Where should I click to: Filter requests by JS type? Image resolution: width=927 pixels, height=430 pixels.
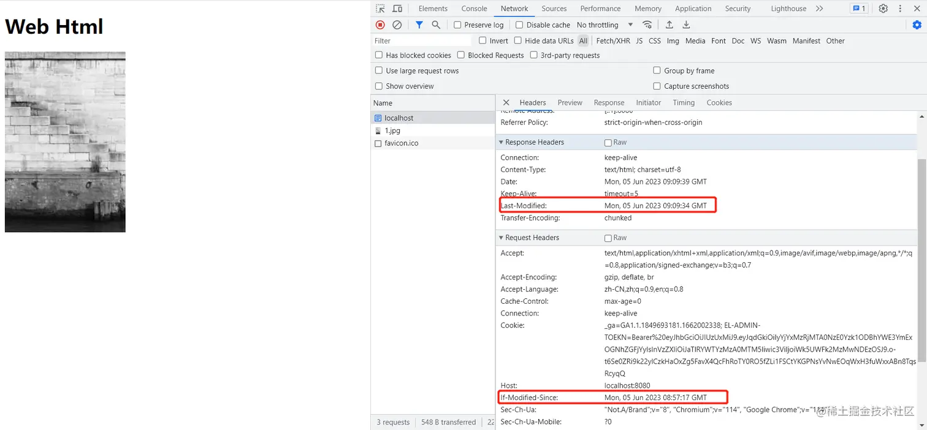tap(639, 40)
